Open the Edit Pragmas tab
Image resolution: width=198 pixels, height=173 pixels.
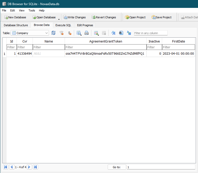click(x=85, y=25)
